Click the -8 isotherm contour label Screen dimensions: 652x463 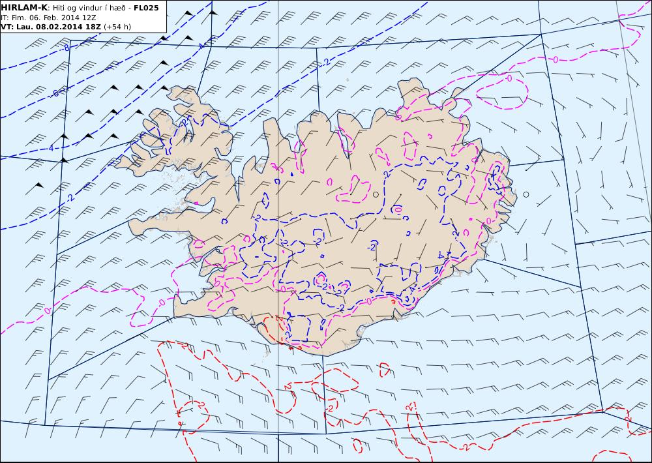[x=66, y=48]
